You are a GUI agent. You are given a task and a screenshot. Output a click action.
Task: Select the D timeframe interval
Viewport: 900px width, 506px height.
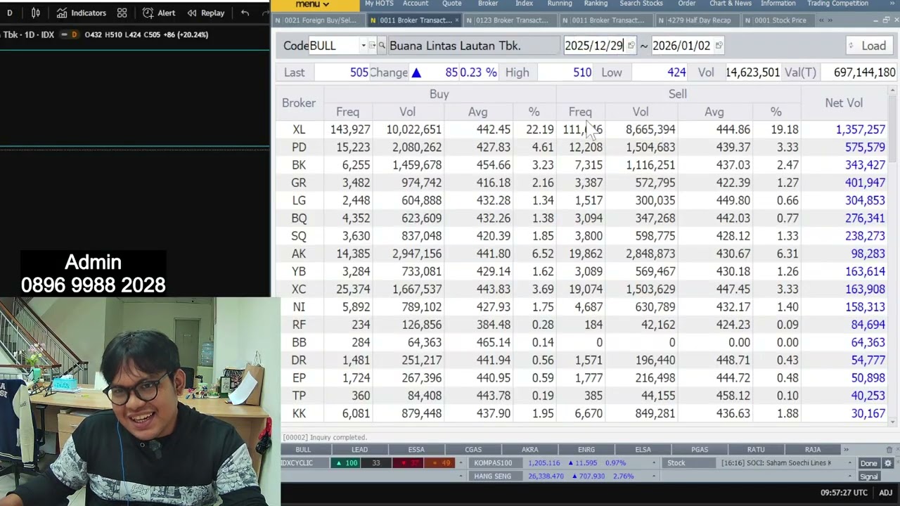pos(10,13)
